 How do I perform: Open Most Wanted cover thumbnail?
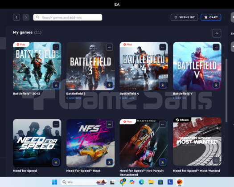[197, 142]
